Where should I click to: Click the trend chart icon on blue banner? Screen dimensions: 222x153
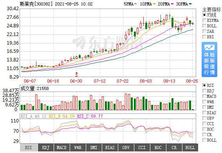point(209,48)
